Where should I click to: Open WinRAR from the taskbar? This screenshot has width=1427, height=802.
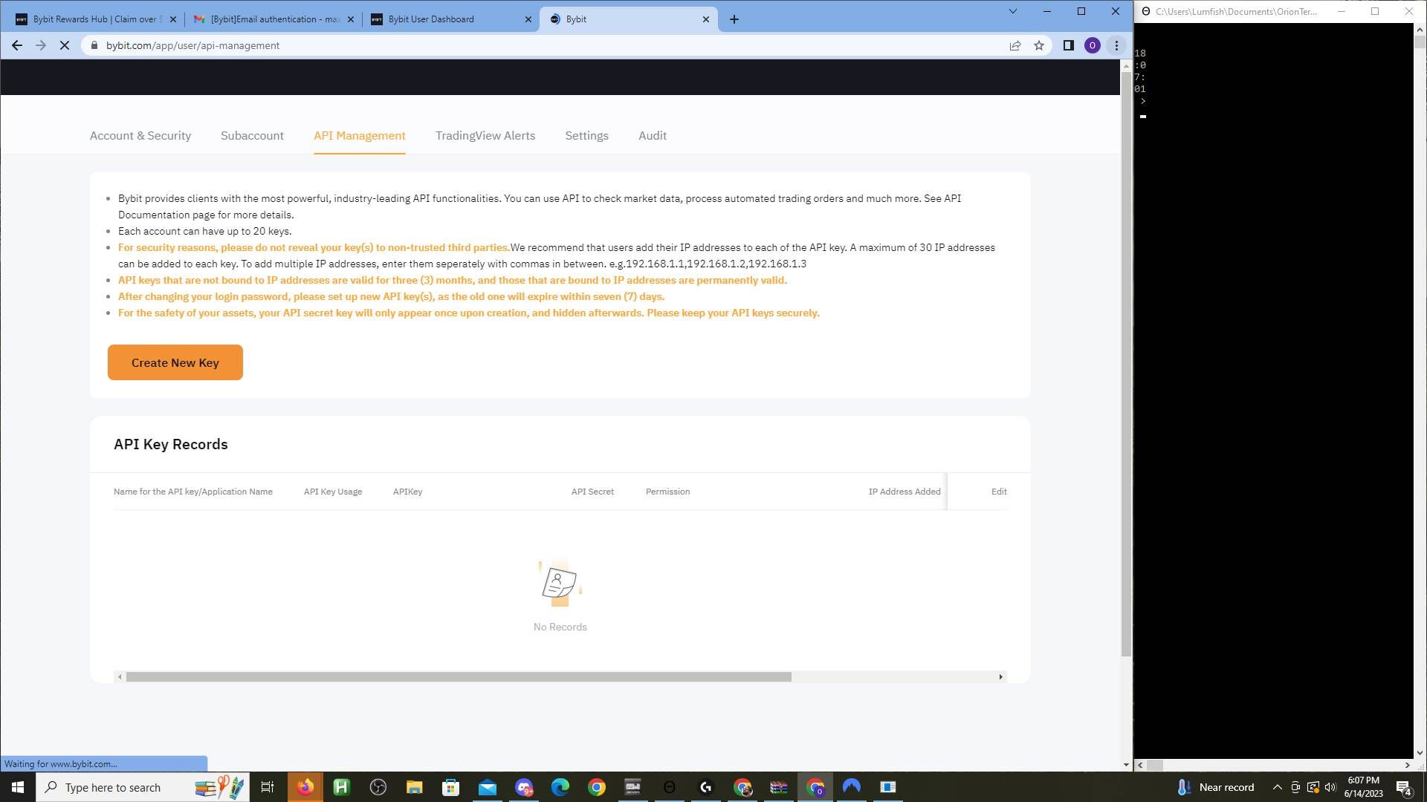(778, 787)
